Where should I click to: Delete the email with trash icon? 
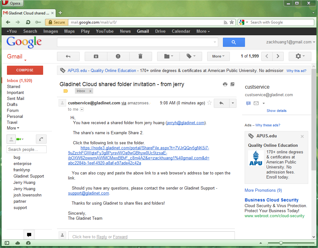pyautogui.click(x=140, y=56)
